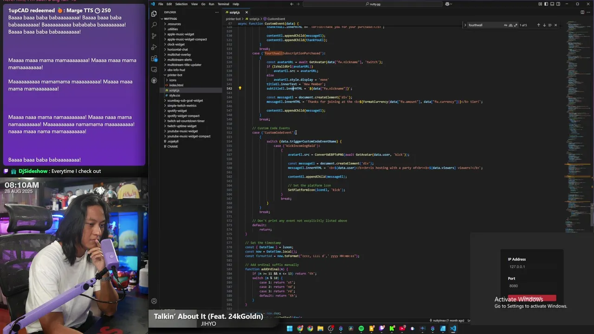Go forward with the navigation arrow
The width and height of the screenshot is (594, 334).
pyautogui.click(x=298, y=4)
